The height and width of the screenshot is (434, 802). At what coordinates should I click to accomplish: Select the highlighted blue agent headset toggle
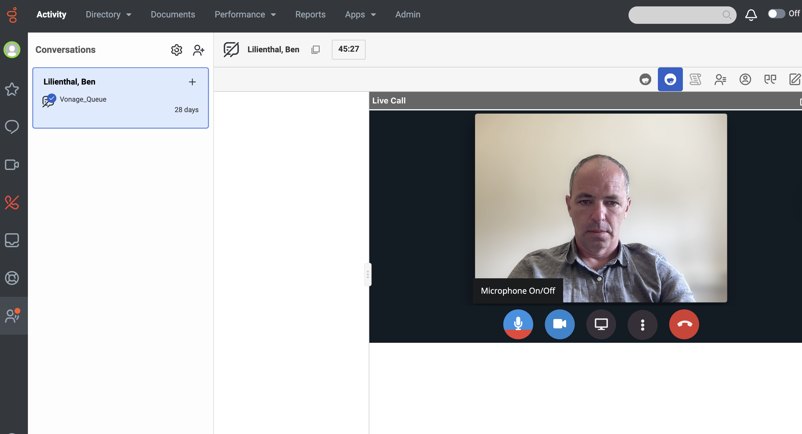click(x=670, y=79)
